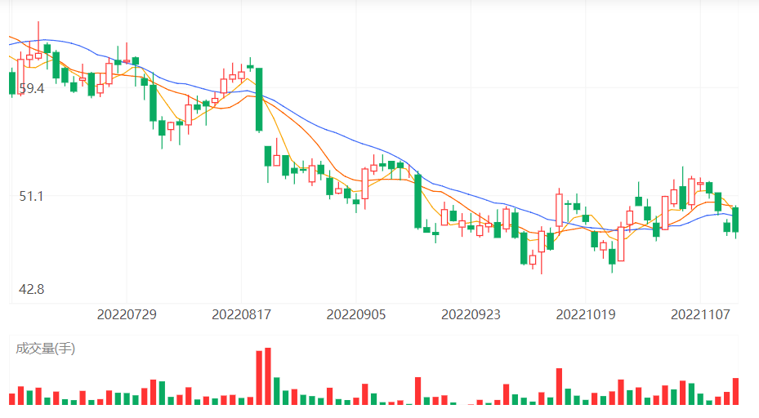Select the 20220905 date marker
This screenshot has height=418, width=759.
[356, 313]
